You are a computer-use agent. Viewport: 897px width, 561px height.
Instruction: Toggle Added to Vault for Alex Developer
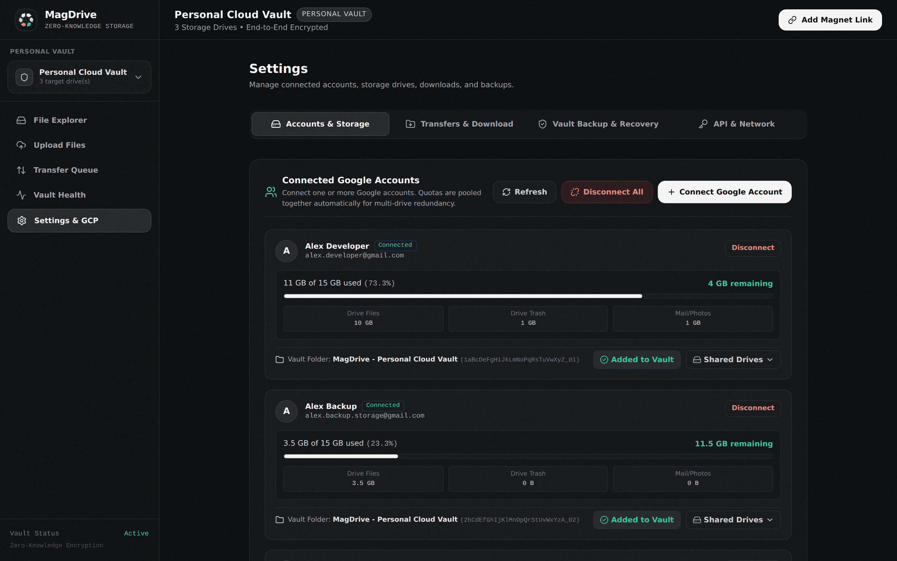point(636,360)
